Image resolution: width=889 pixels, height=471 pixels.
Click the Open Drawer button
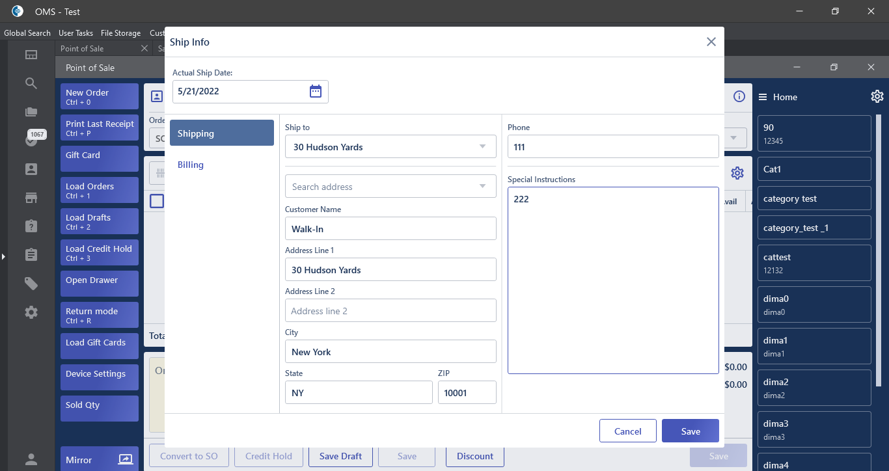coord(100,284)
